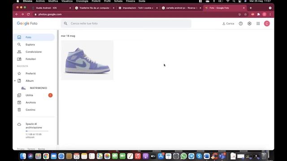
Task: Collapse the Album list arrow
Action: click(15, 80)
